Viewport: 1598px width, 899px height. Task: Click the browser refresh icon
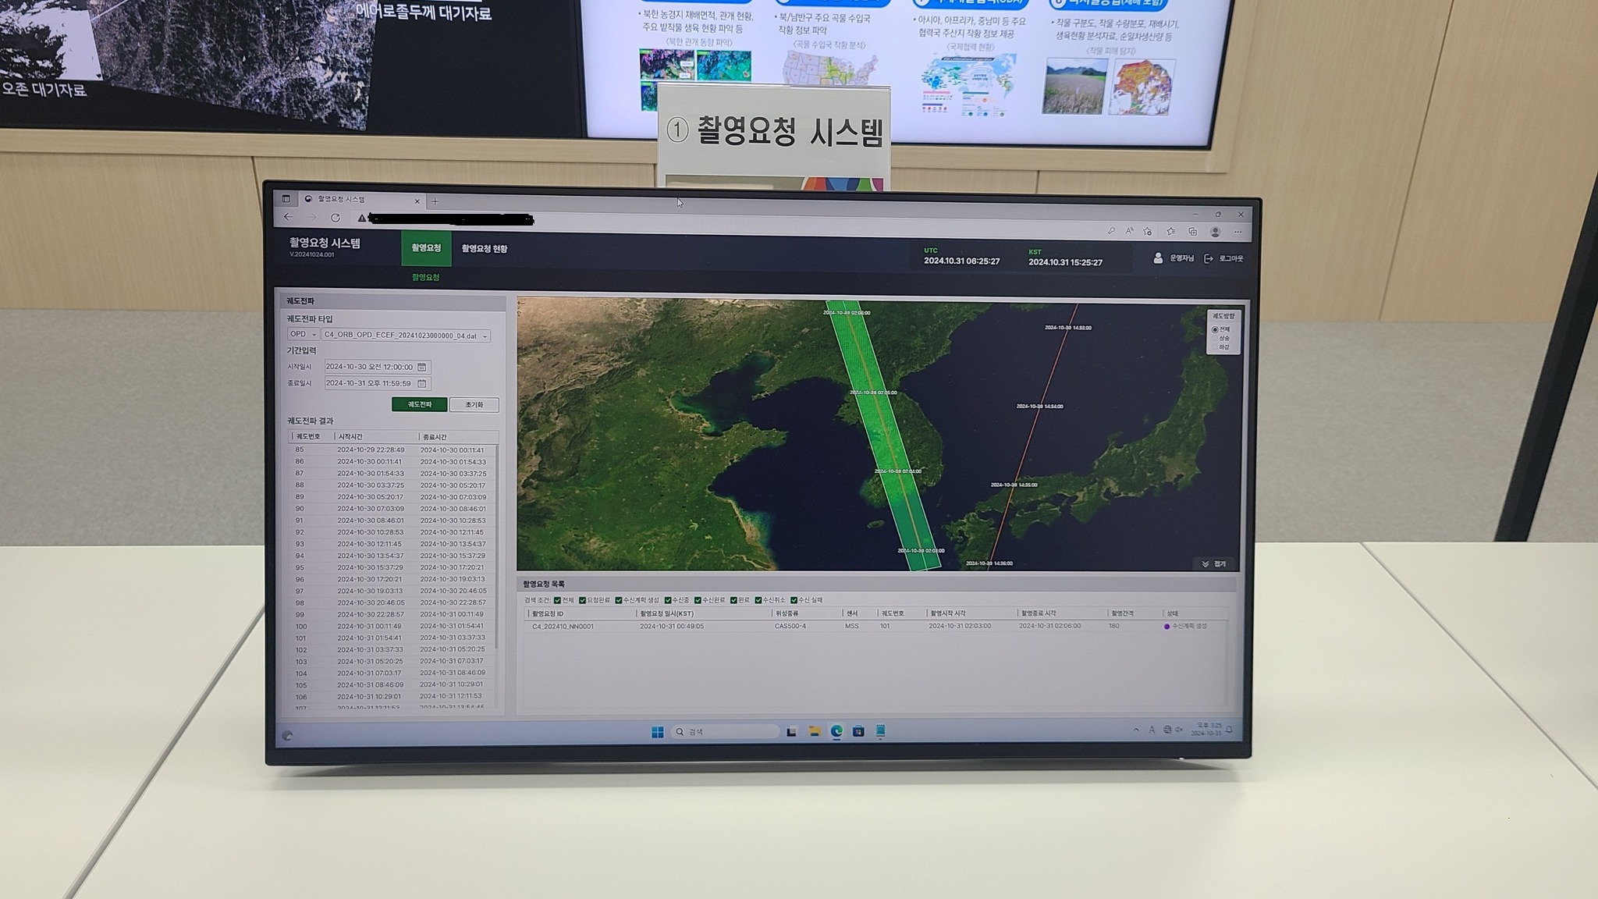[336, 218]
